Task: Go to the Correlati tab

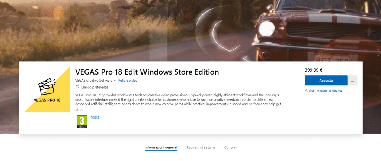Action: click(x=231, y=147)
